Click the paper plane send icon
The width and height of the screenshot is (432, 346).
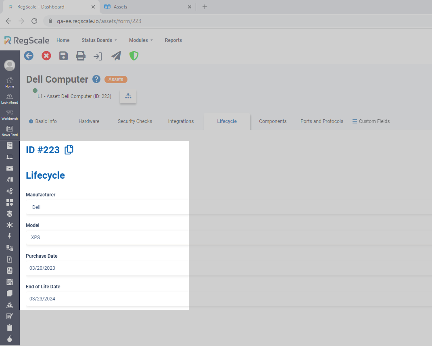point(116,56)
